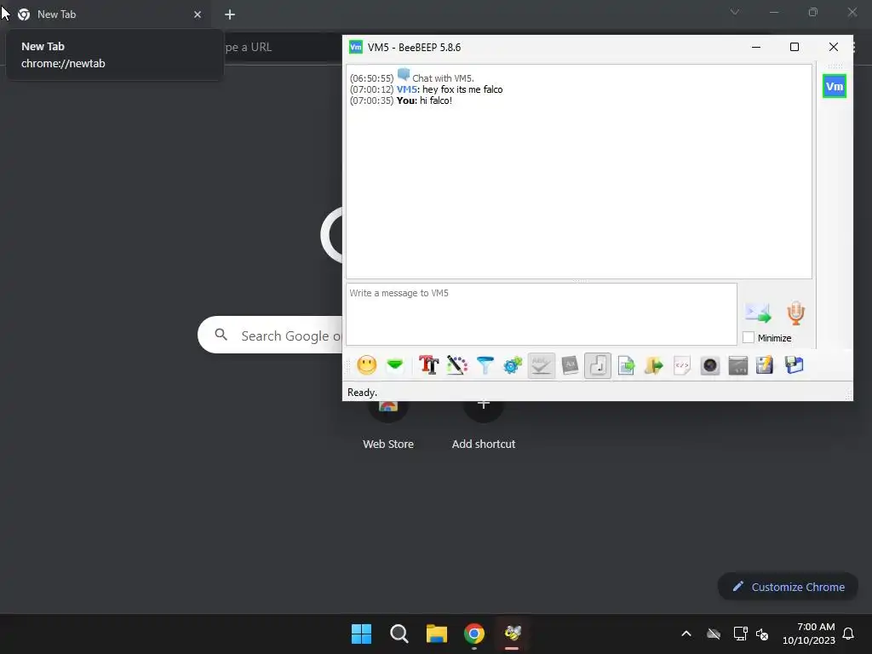The image size is (872, 654).
Task: Click BeeBEEP bee icon on taskbar
Action: (x=512, y=634)
